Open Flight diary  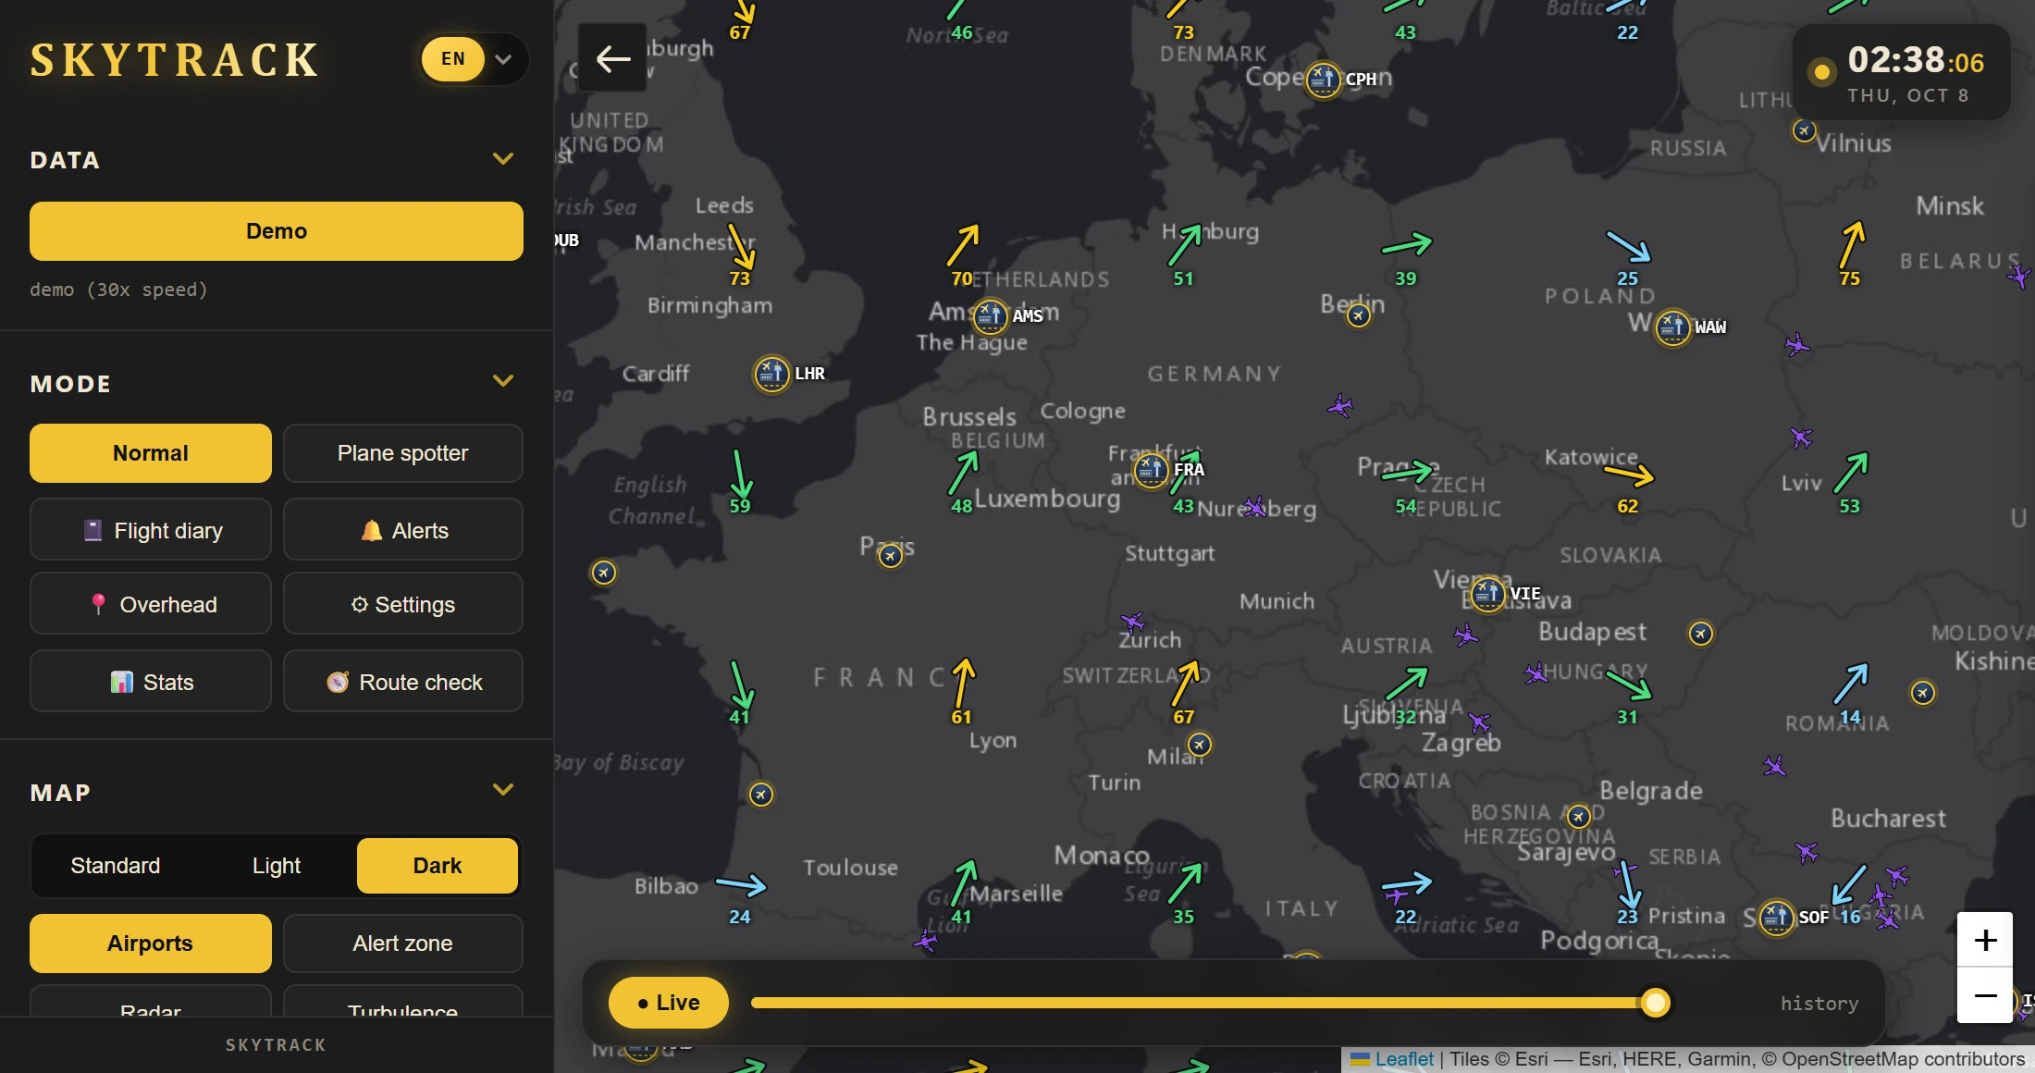click(151, 530)
